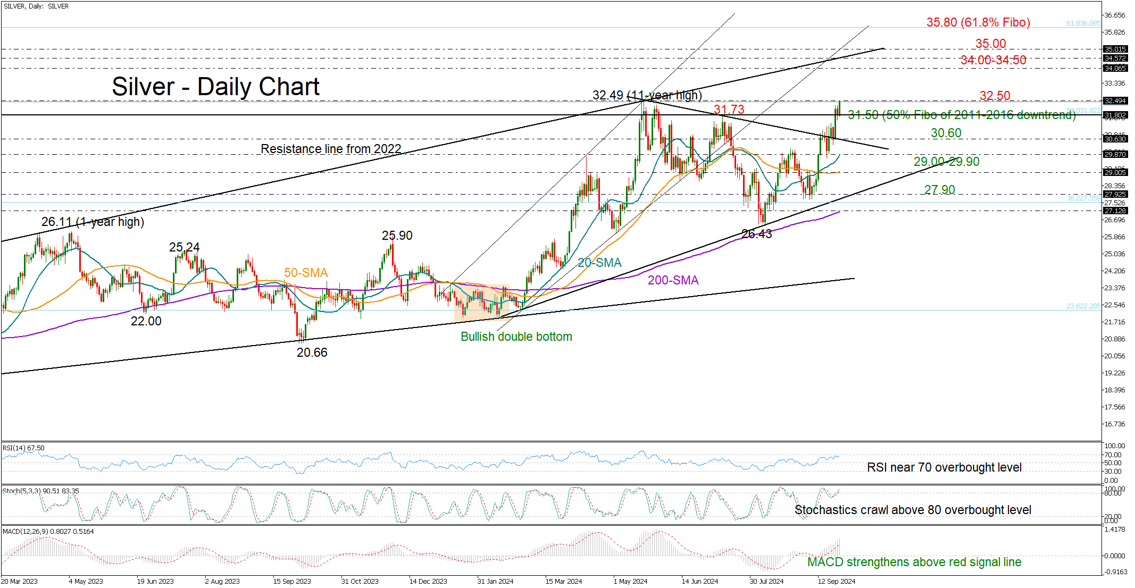Click the 35.80 (61.8% Fibo) label

pyautogui.click(x=978, y=22)
